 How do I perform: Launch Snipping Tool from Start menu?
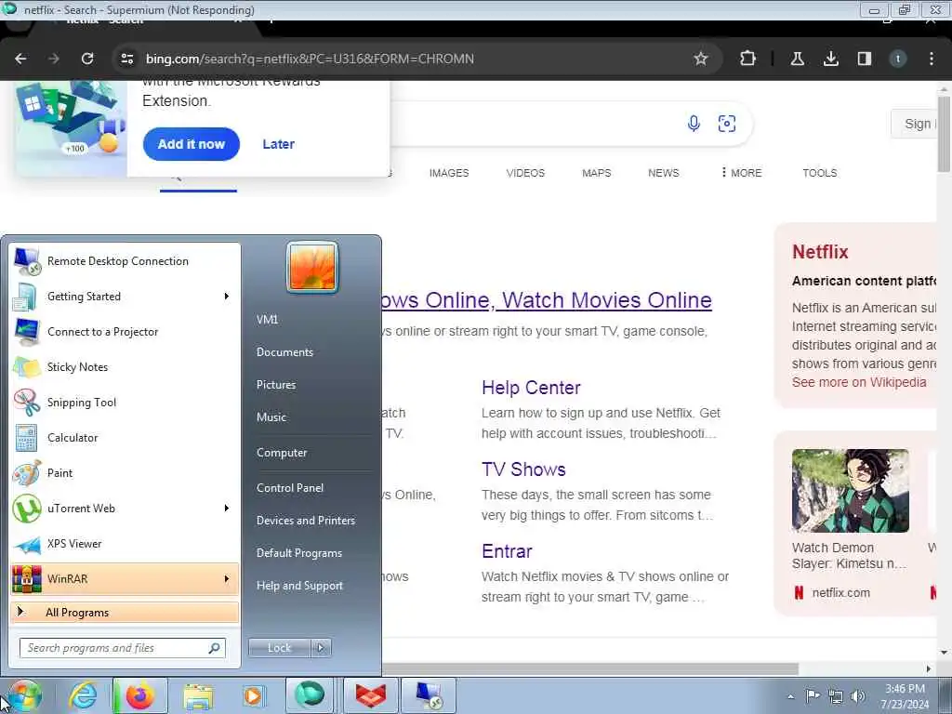(125, 403)
